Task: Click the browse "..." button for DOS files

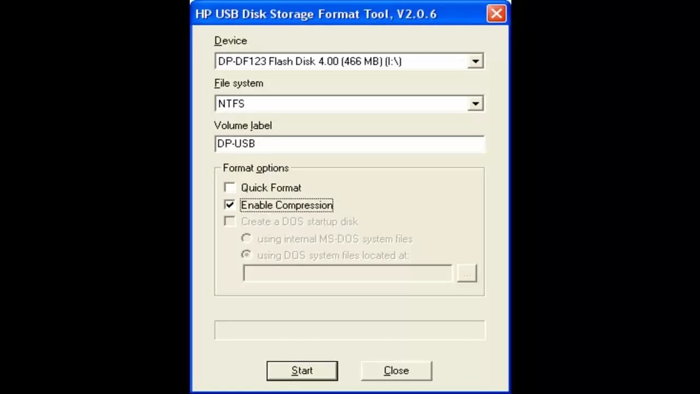Action: coord(466,273)
